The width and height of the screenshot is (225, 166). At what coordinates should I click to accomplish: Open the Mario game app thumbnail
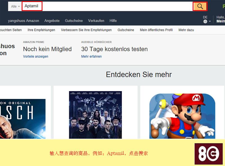tap(182, 116)
